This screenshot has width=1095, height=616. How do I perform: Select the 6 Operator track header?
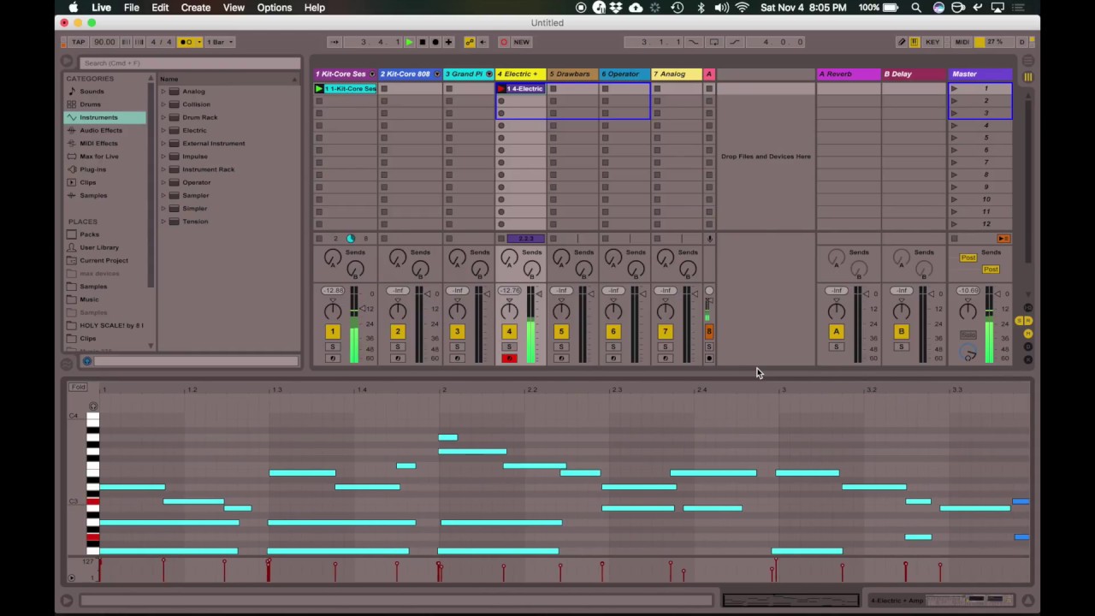(624, 74)
